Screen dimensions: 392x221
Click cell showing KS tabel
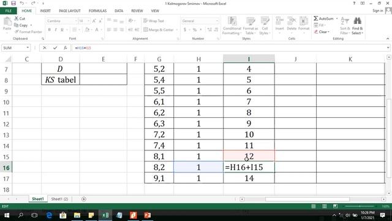point(61,80)
